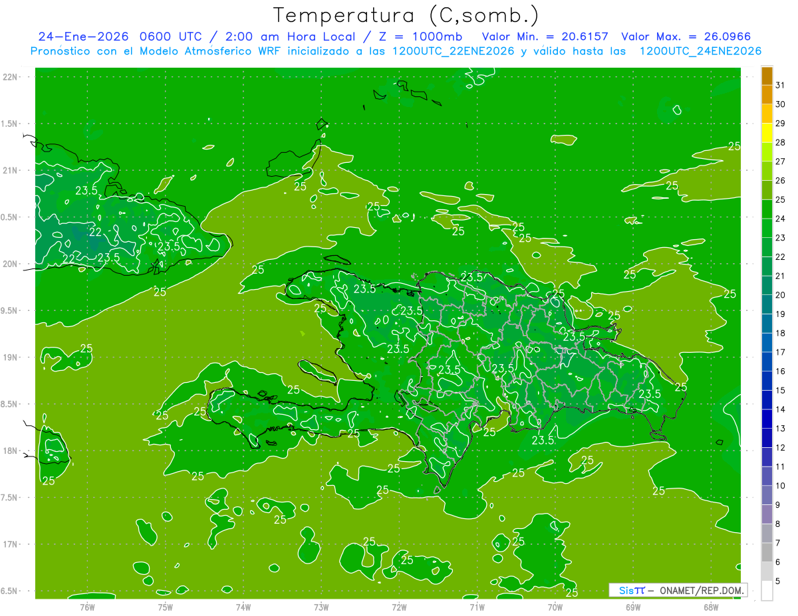The width and height of the screenshot is (798, 616).
Task: Select the Valor Max. = 26.0966 text
Action: [686, 37]
